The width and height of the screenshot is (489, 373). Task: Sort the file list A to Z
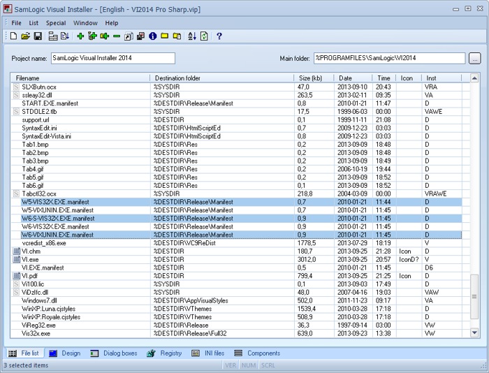point(192,36)
